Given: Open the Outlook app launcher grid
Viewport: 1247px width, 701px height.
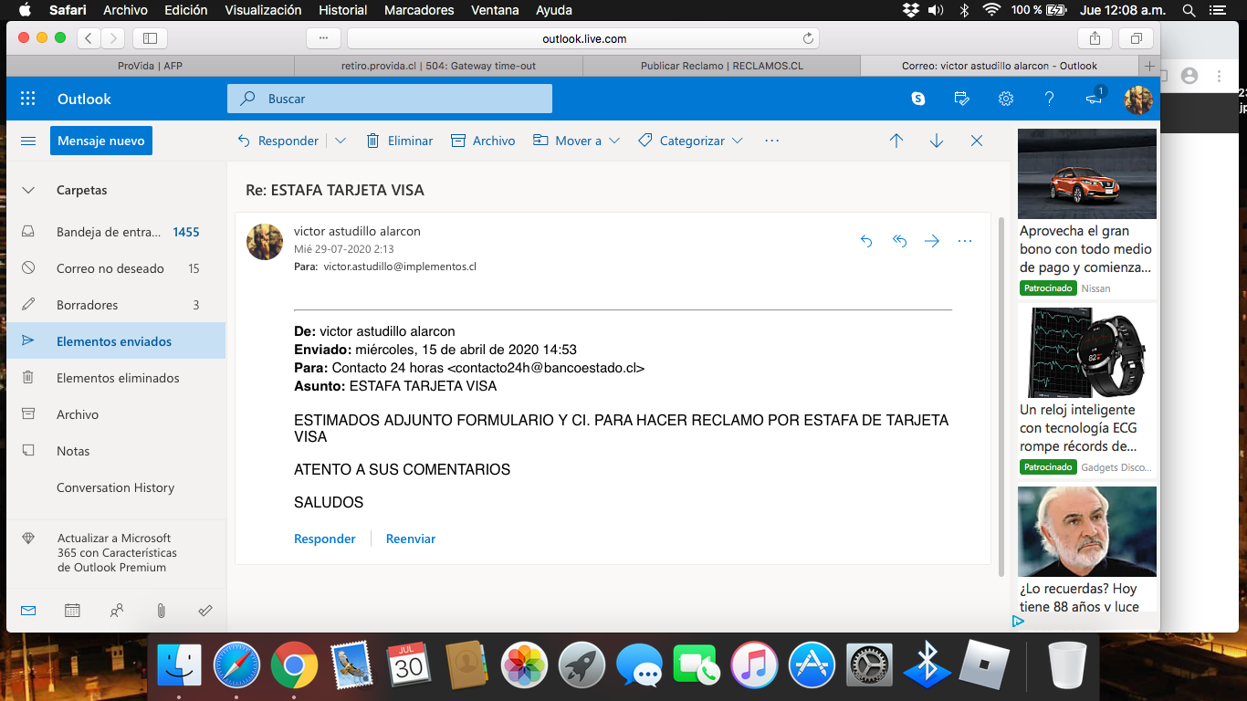Looking at the screenshot, I should pos(28,99).
